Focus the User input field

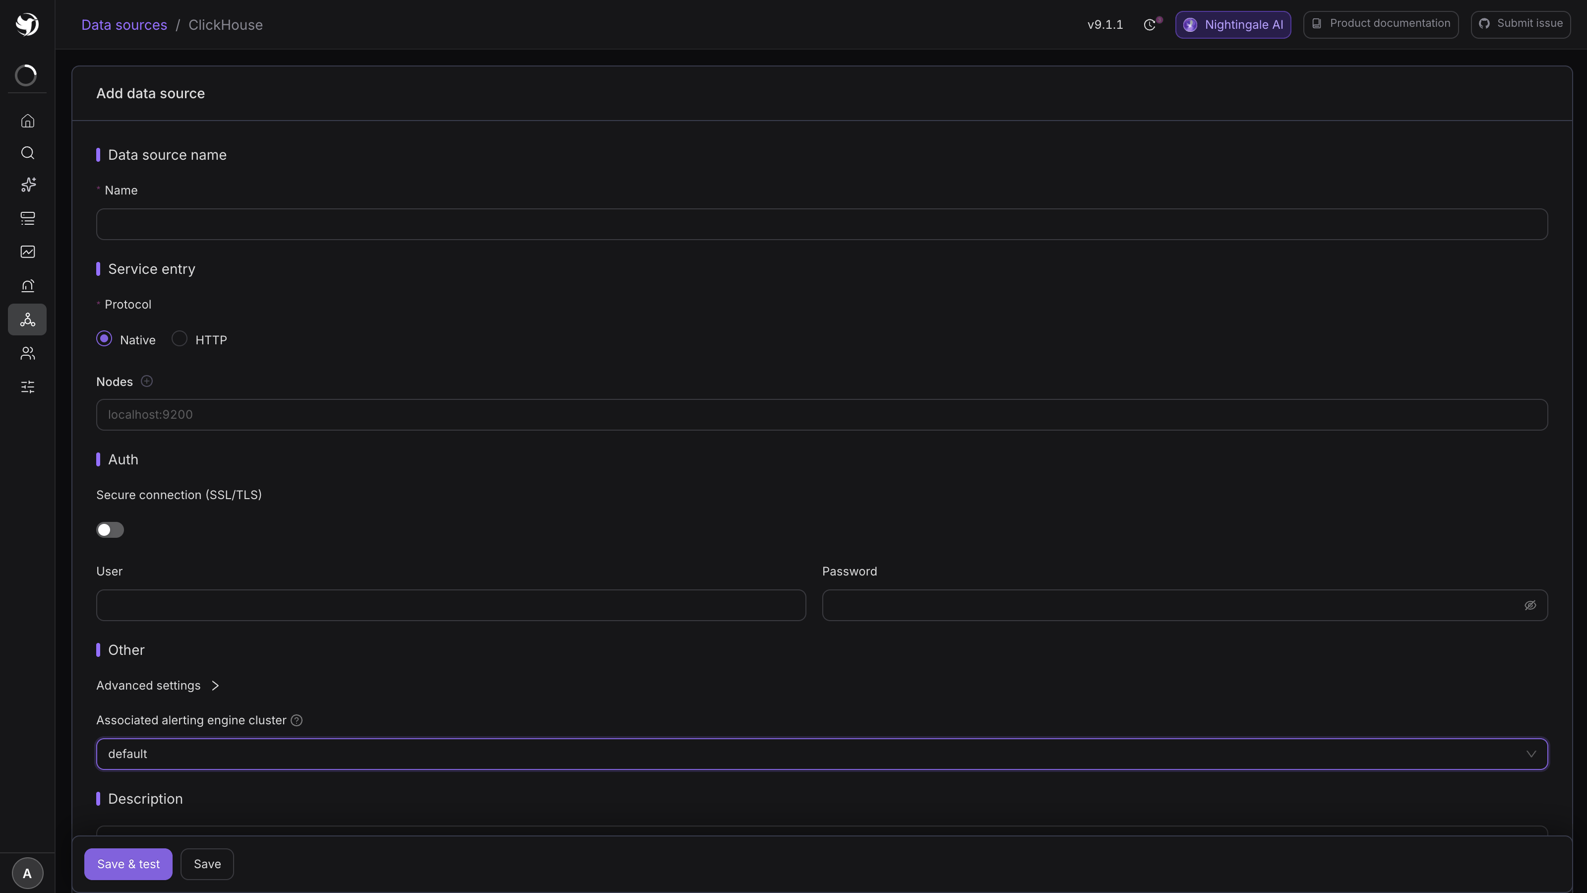point(451,605)
